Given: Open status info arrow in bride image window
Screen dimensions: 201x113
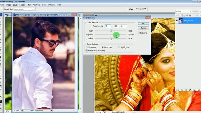Looking at the screenshot, I should tap(133, 112).
